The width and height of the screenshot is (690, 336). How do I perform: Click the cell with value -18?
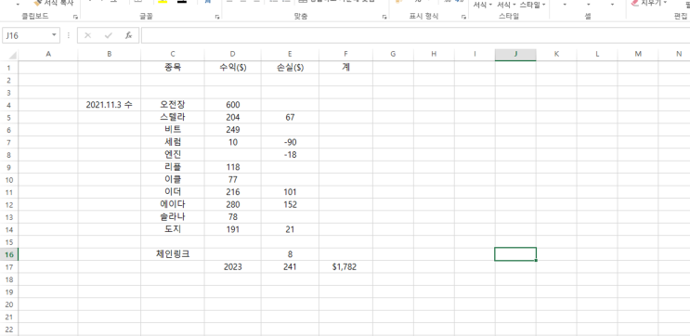[290, 155]
